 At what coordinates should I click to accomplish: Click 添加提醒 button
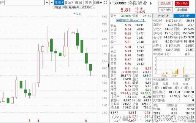[x=182, y=10]
